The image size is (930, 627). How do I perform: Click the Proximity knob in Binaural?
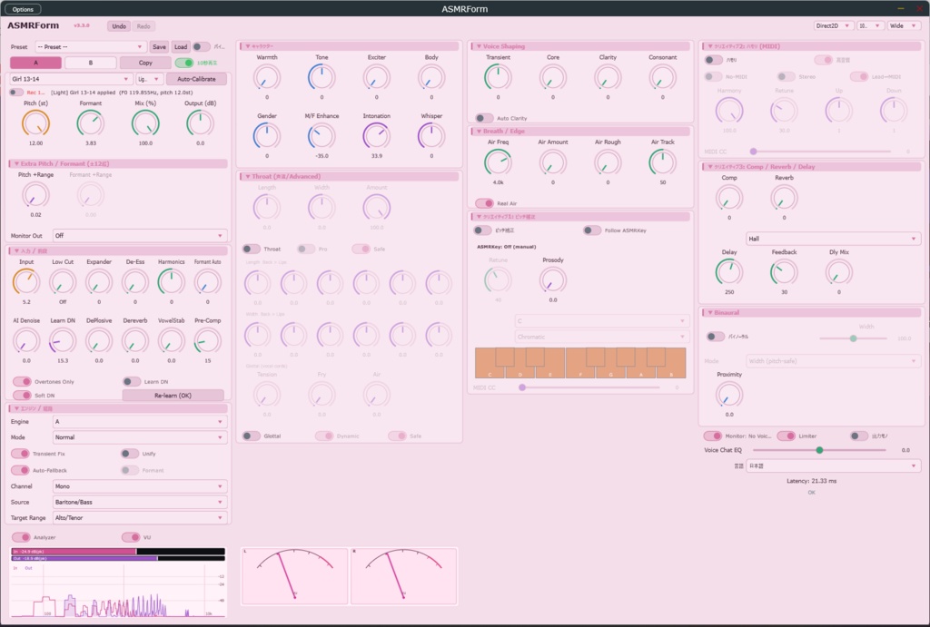tap(729, 395)
